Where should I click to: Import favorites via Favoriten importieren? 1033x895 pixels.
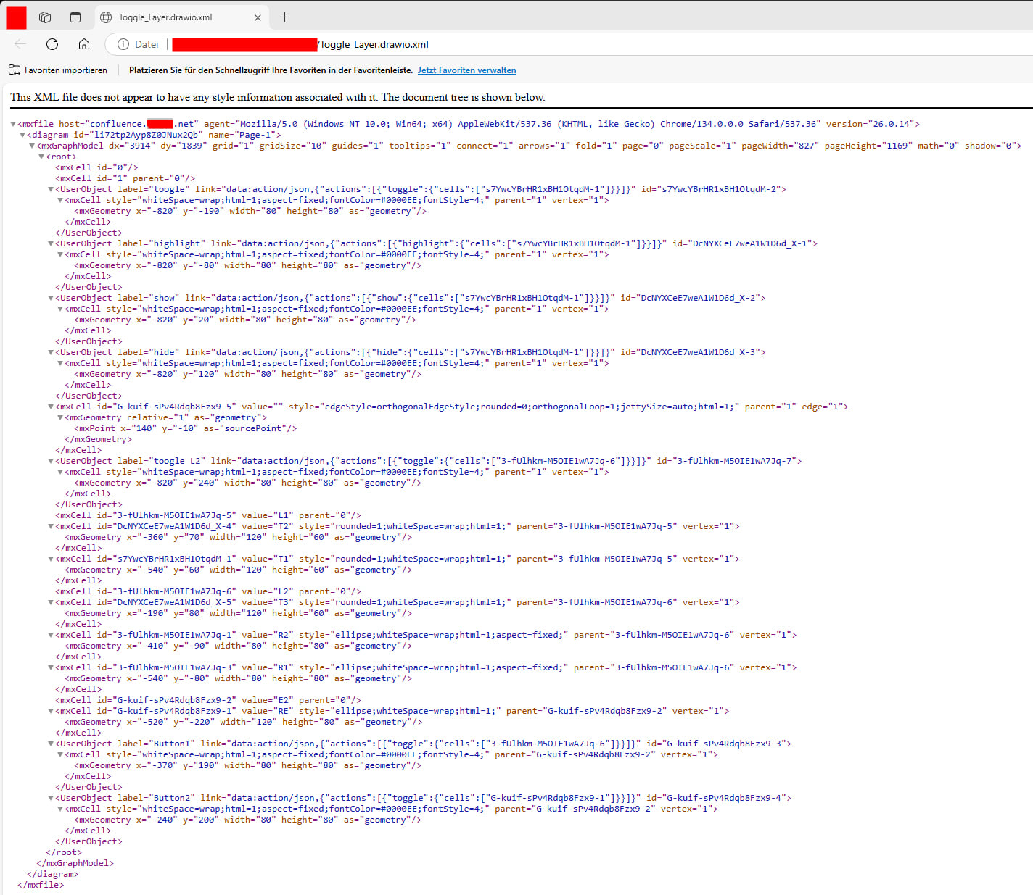click(58, 70)
